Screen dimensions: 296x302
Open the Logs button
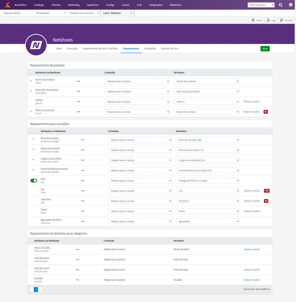tap(271, 20)
